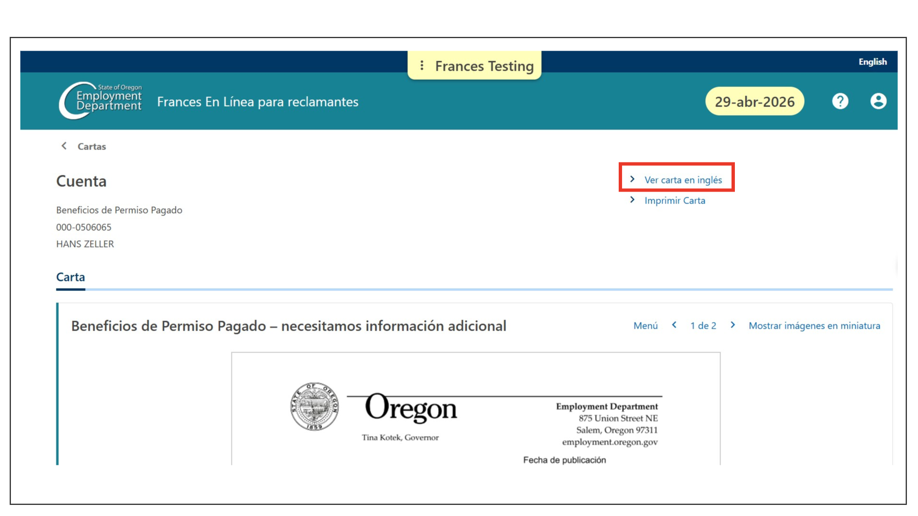Open the help question mark icon

pyautogui.click(x=840, y=101)
